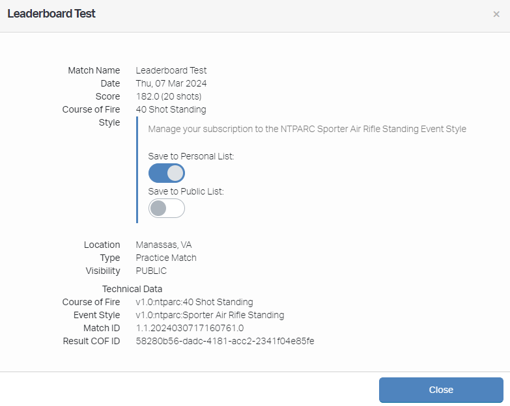Viewport: 510px width, 406px height.
Task: Toggle off Save to Personal List
Action: tap(167, 173)
